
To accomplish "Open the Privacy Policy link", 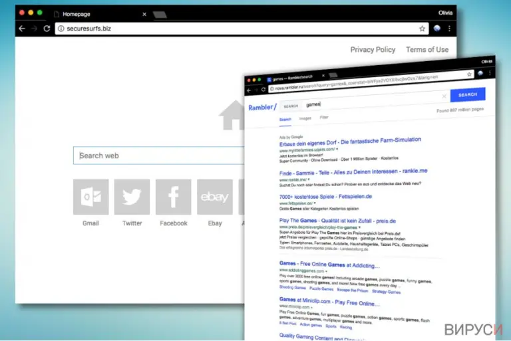I will click(x=373, y=49).
